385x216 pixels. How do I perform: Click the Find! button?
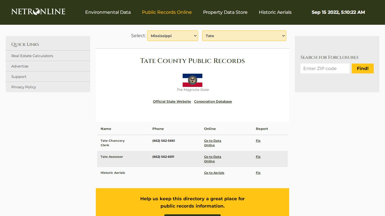coord(363,68)
